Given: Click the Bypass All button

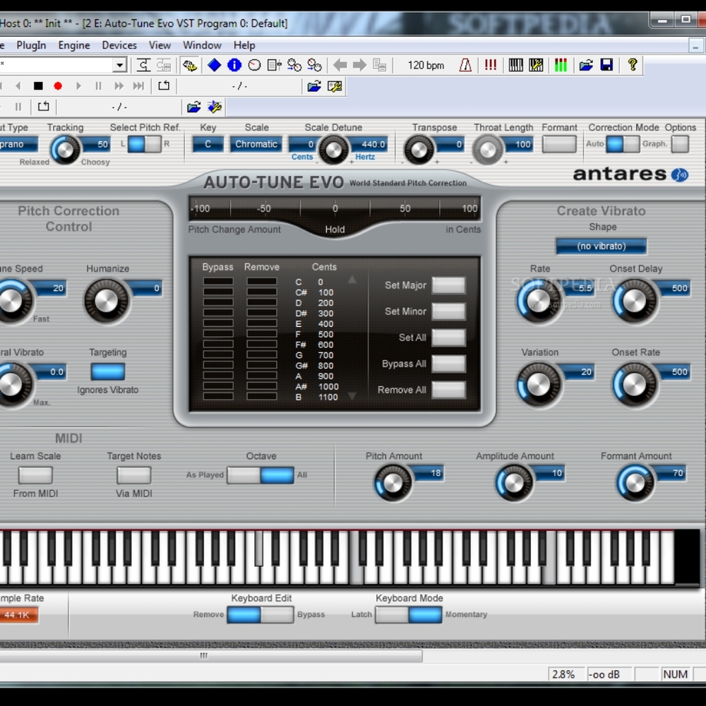Looking at the screenshot, I should (448, 364).
